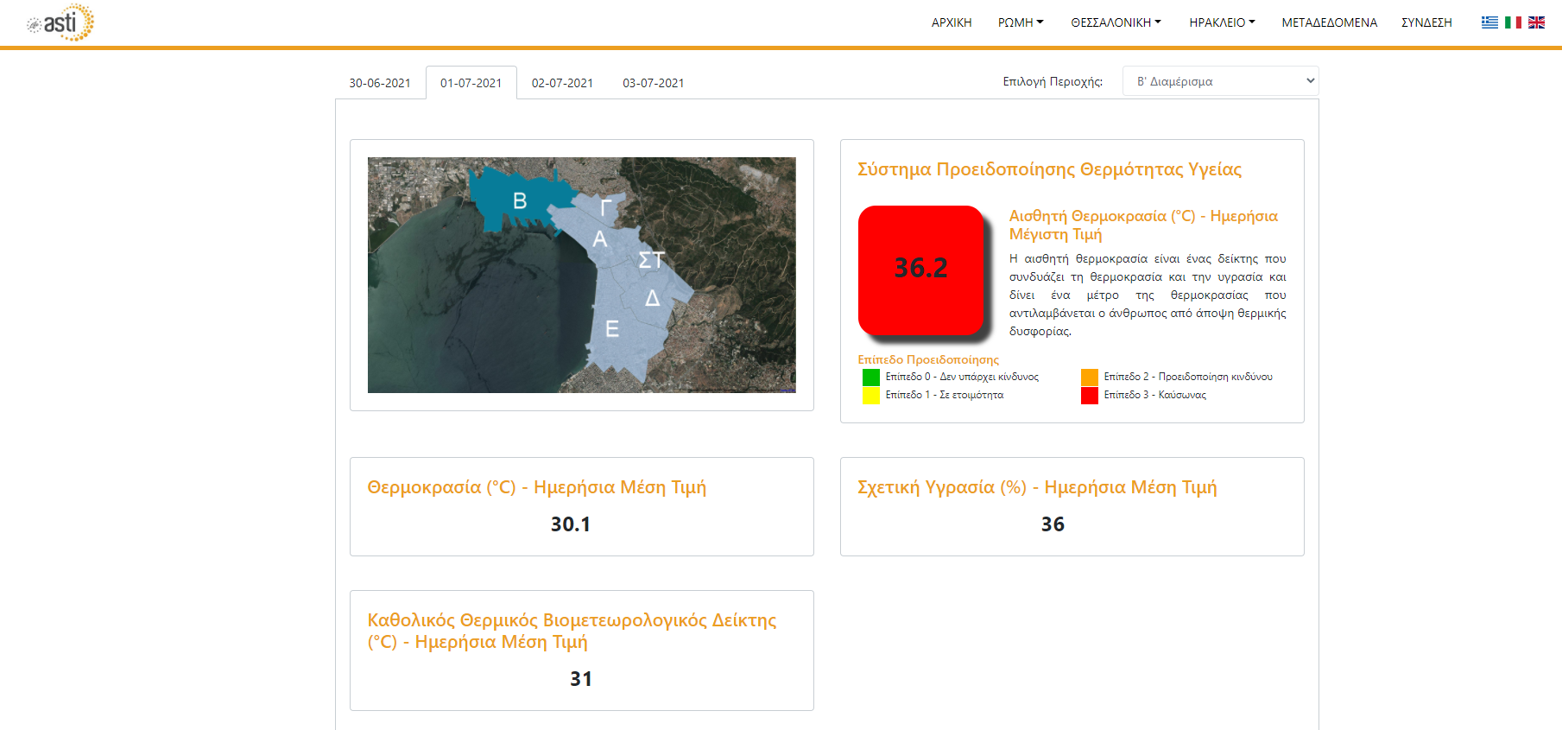Expand the ΡΩΜΗ dropdown menu
Image resolution: width=1562 pixels, height=730 pixels.
[1021, 22]
